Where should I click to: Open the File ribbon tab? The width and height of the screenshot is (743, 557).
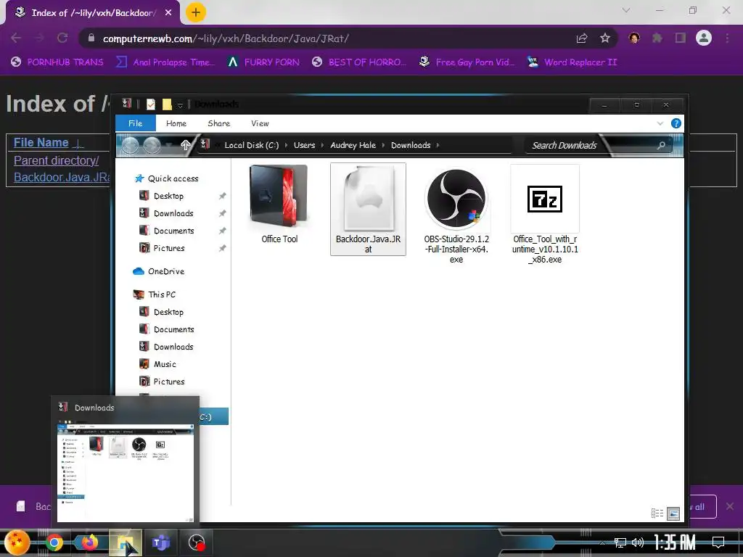pyautogui.click(x=136, y=123)
